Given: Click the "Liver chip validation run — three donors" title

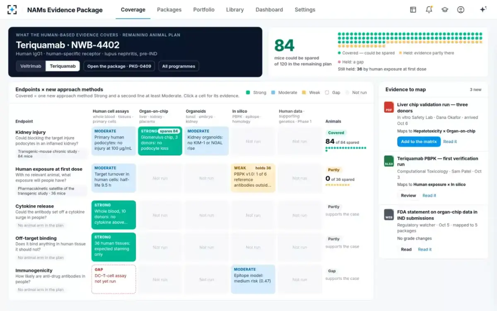Looking at the screenshot, I should coord(432,108).
